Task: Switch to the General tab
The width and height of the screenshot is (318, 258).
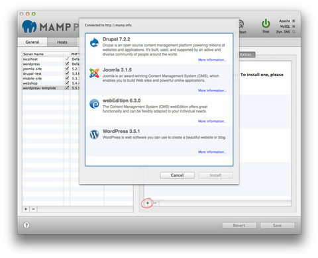Action: point(32,42)
